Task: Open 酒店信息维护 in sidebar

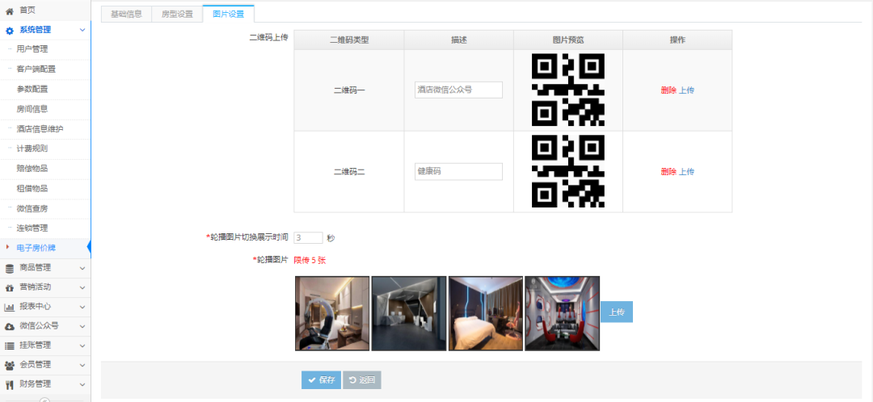Action: tap(40, 129)
